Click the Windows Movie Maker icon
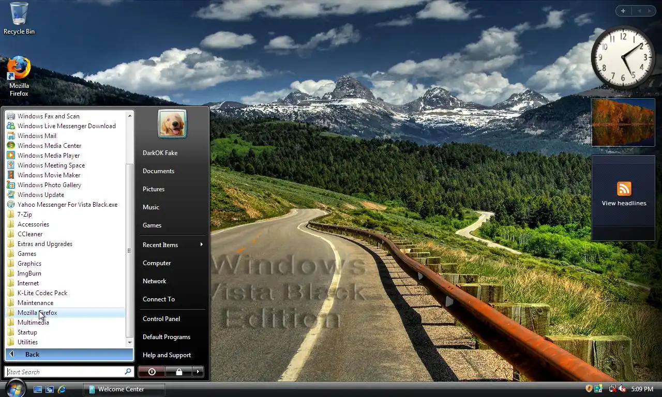Viewport: 662px width, 397px height. [x=11, y=175]
